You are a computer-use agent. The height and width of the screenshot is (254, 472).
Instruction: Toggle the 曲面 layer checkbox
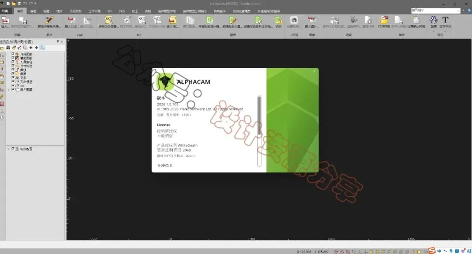pyautogui.click(x=13, y=74)
